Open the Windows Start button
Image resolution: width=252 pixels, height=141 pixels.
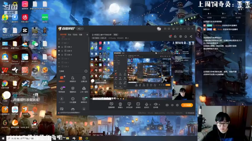[x=3, y=138]
